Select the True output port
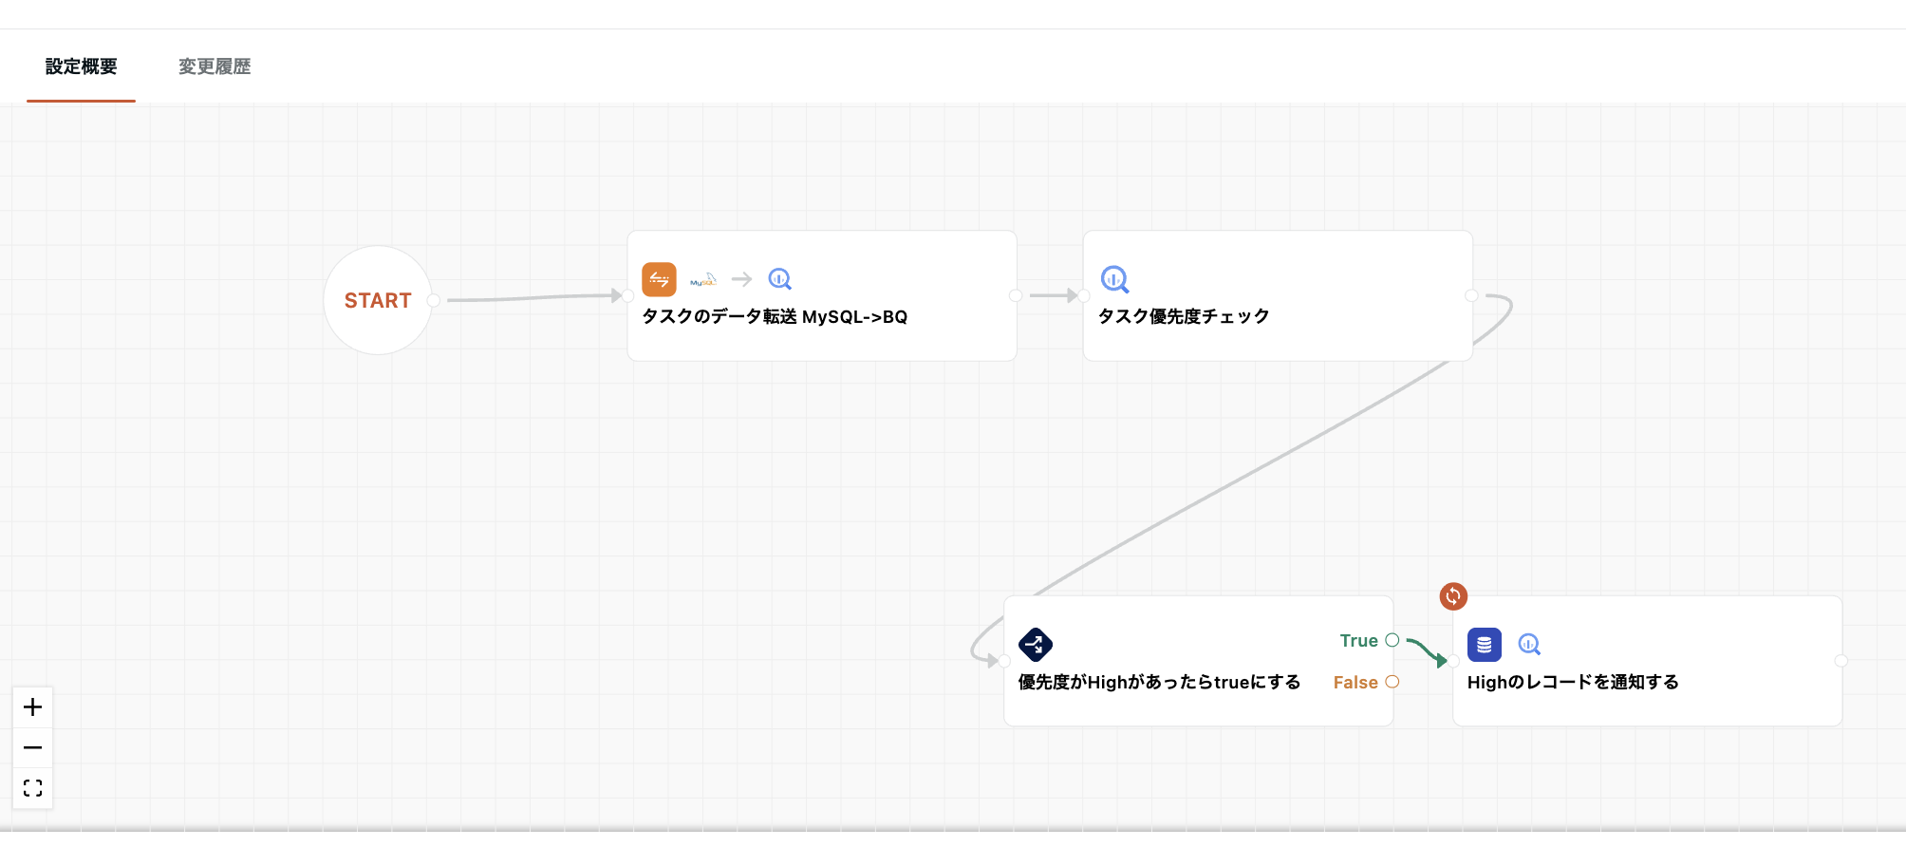The width and height of the screenshot is (1906, 866). pos(1392,640)
